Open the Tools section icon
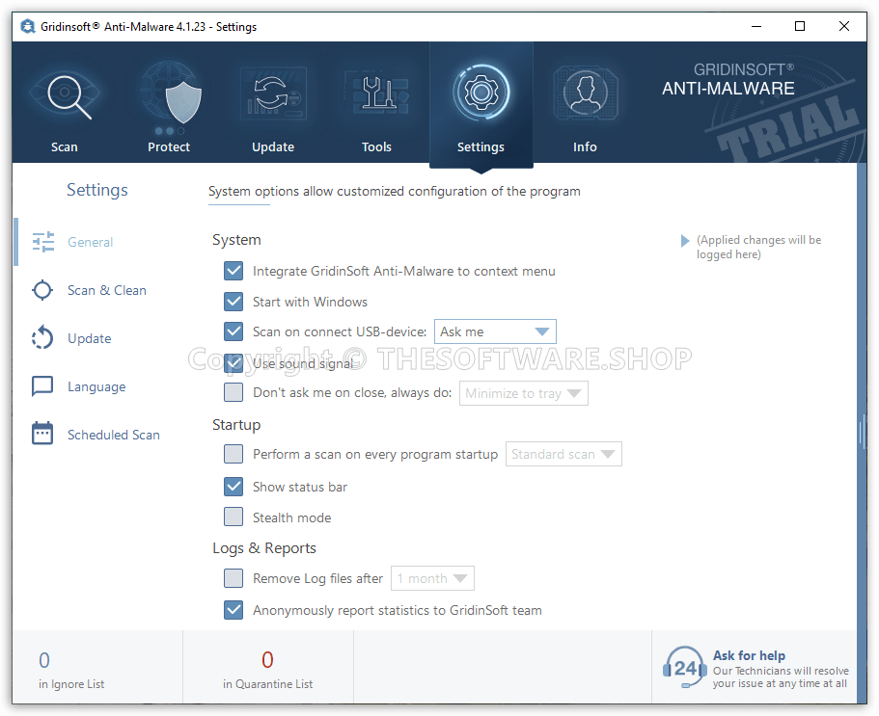 tap(376, 93)
